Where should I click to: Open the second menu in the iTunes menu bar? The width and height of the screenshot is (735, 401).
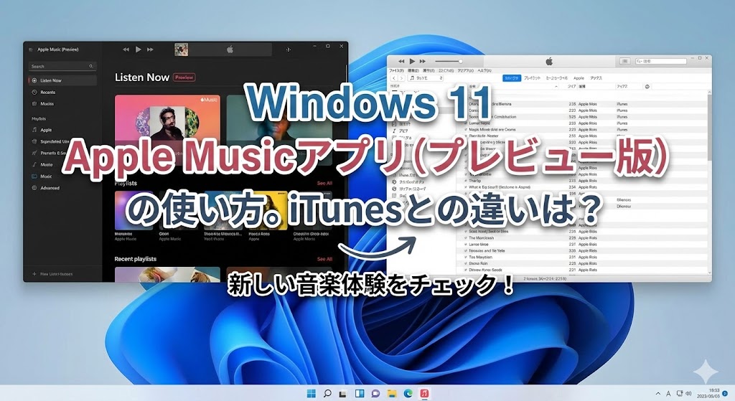click(x=413, y=71)
